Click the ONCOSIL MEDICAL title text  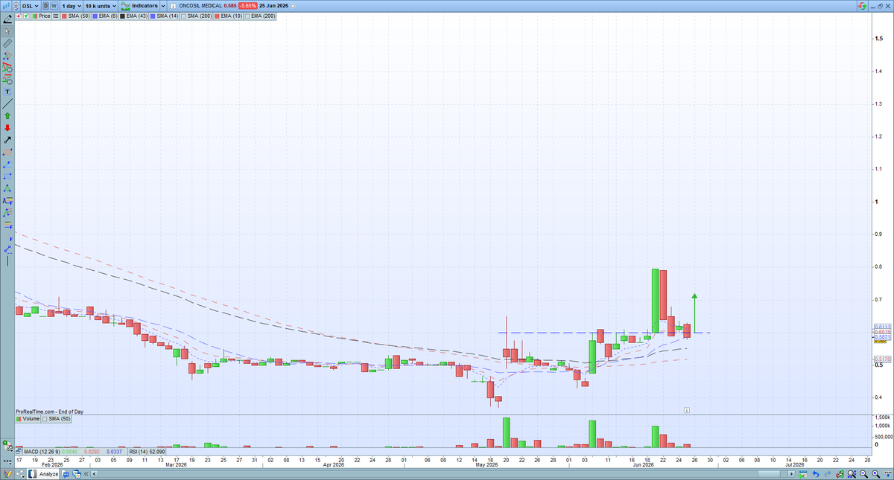200,6
